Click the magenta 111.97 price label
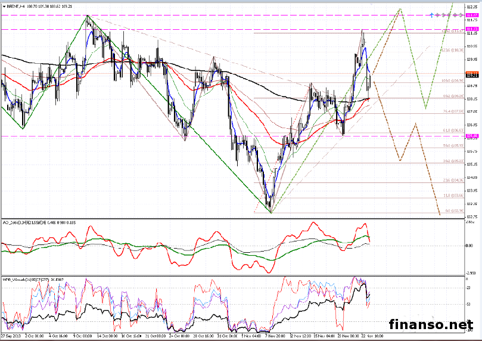Image resolution: width=482 pixels, height=341 pixels. coord(472,14)
